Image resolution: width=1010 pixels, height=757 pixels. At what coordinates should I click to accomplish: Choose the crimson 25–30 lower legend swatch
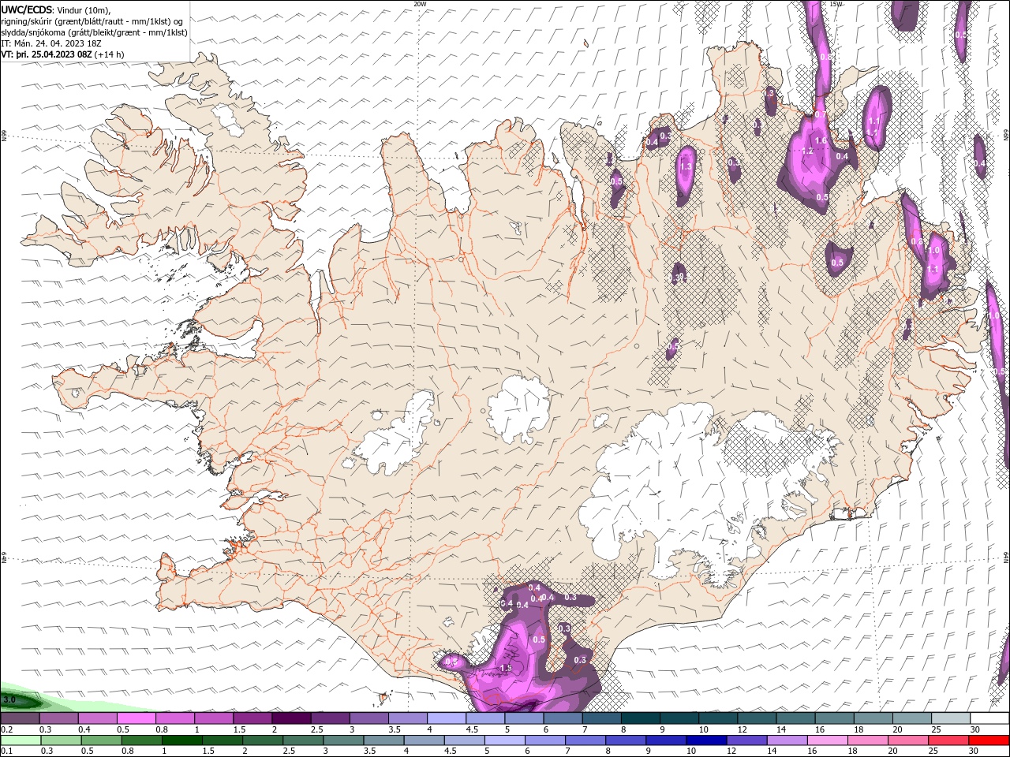coord(947,740)
